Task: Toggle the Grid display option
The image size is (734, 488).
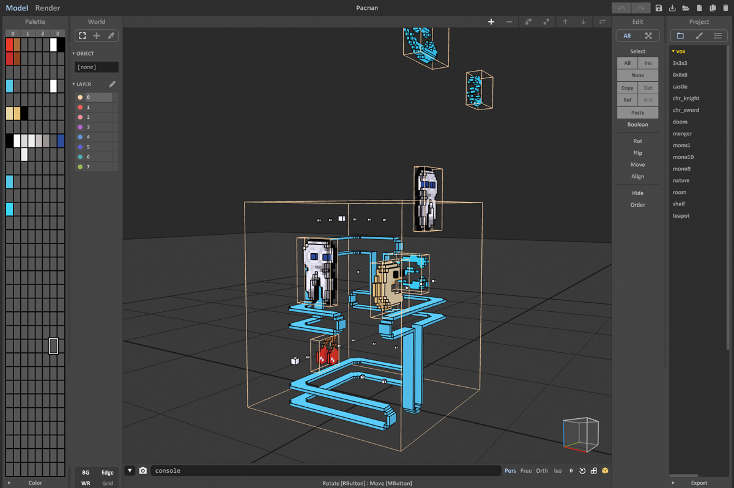Action: [x=108, y=483]
